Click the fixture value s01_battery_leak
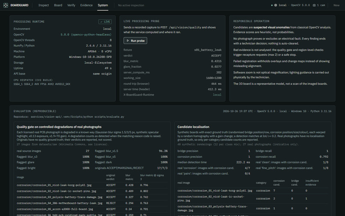The height and width of the screenshot is (216, 345). pos(208,50)
